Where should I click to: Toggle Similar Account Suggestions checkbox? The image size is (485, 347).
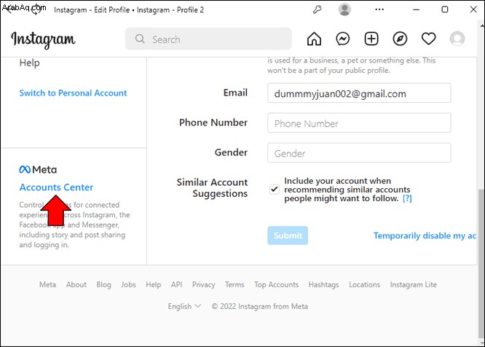[275, 189]
